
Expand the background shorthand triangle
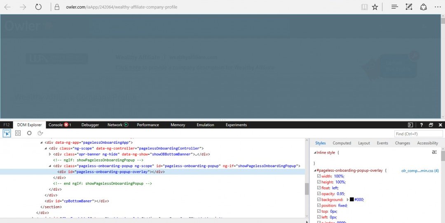point(348,200)
